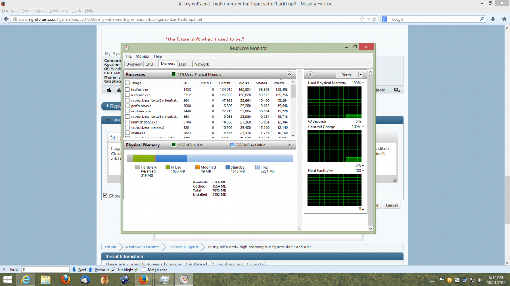This screenshot has width=510, height=286.
Task: Click second Firefox icon on taskbar
Action: coord(143,280)
